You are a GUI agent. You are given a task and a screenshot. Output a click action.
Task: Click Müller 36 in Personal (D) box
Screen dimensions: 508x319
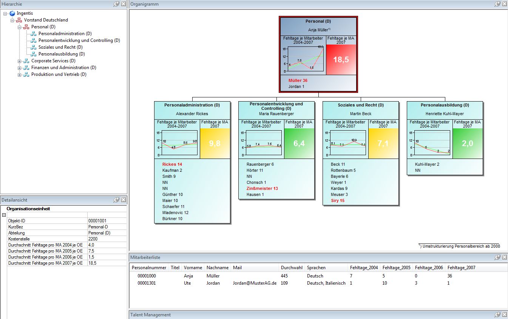[x=298, y=80]
